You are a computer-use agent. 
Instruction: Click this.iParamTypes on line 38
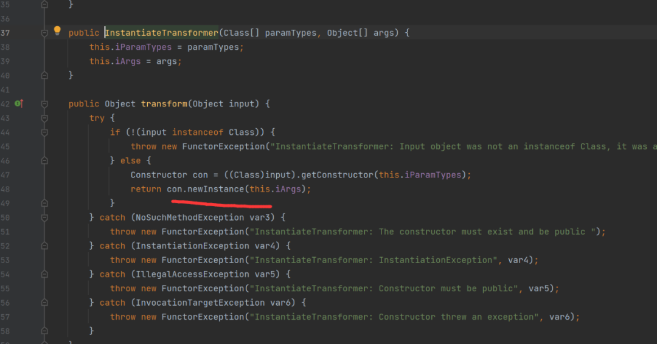[130, 47]
